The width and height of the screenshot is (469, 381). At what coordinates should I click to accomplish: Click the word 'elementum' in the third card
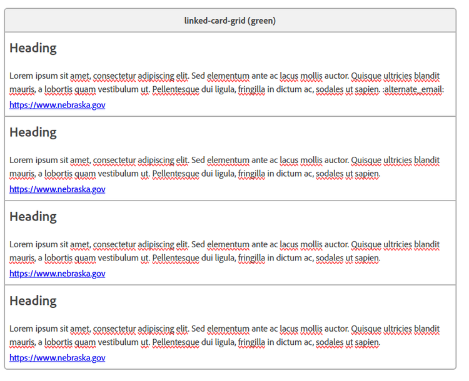[x=228, y=244]
